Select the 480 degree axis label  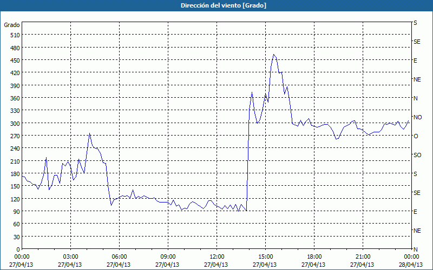pyautogui.click(x=15, y=48)
